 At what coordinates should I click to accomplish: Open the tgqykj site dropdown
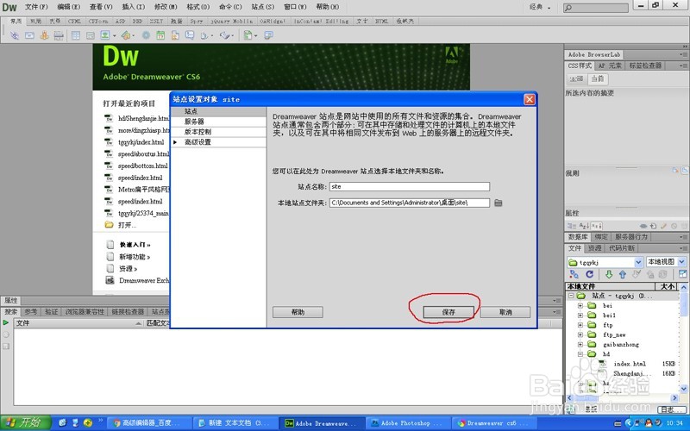tap(638, 262)
